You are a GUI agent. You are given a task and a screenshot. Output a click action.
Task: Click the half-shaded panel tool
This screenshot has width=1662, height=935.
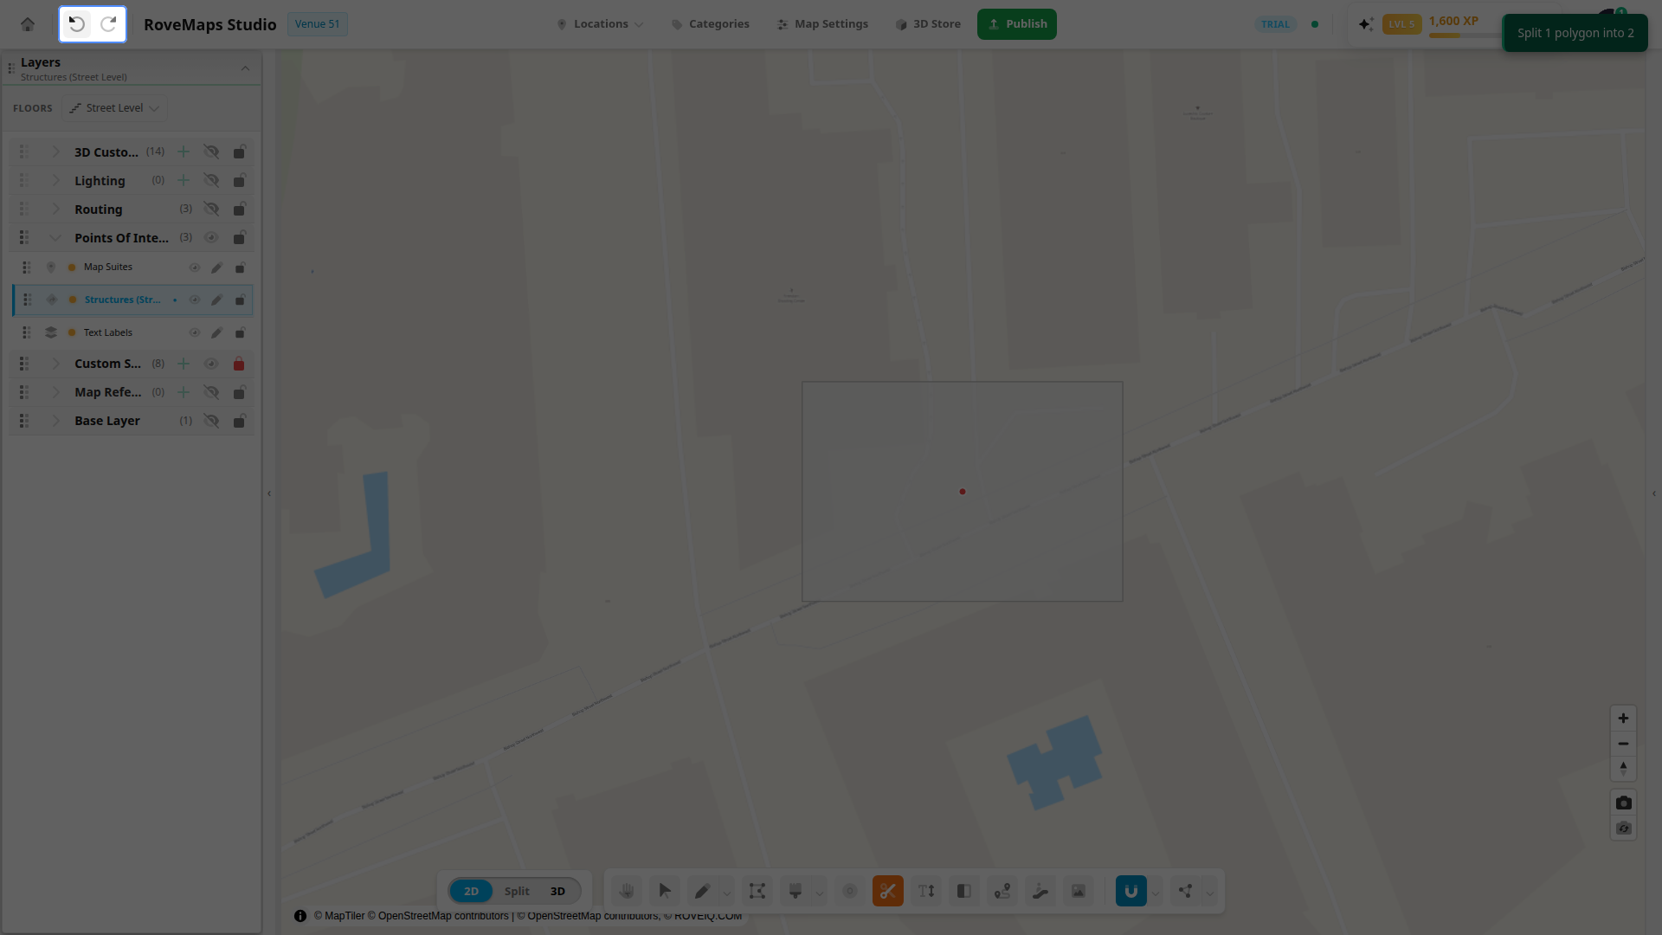click(x=964, y=891)
